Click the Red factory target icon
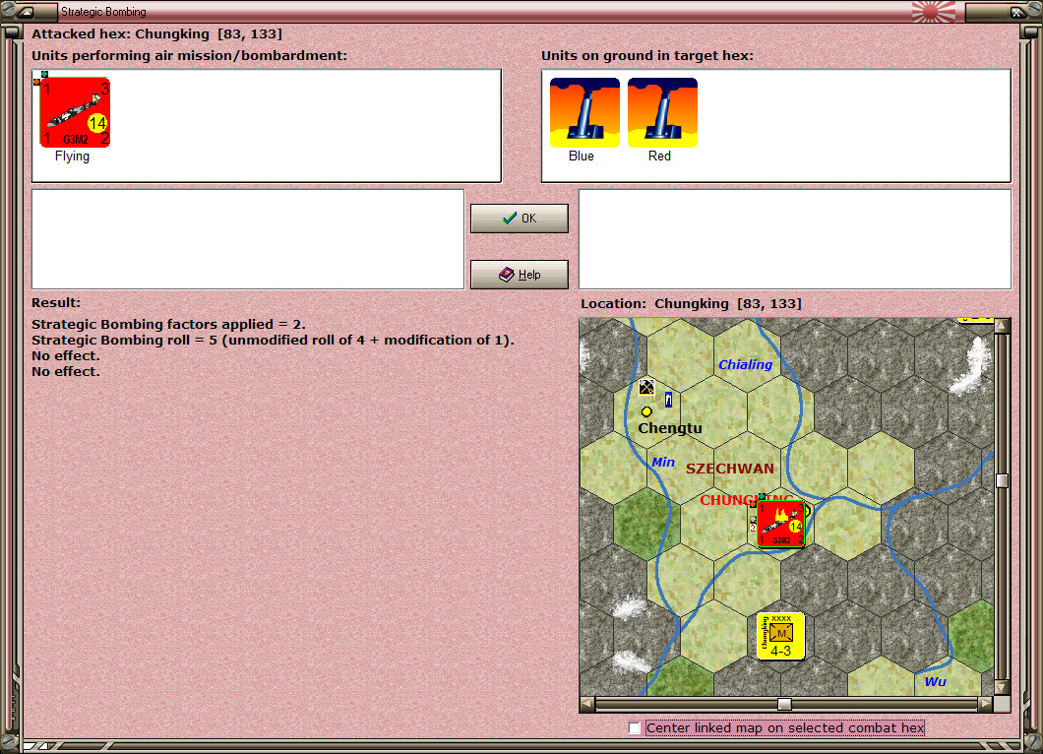Screen dimensions: 1043x754 662,112
